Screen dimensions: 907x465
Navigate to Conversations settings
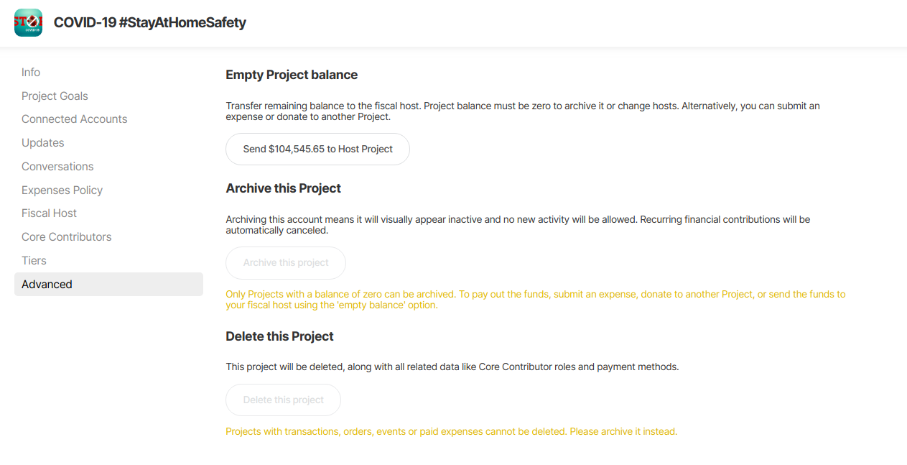(x=57, y=167)
